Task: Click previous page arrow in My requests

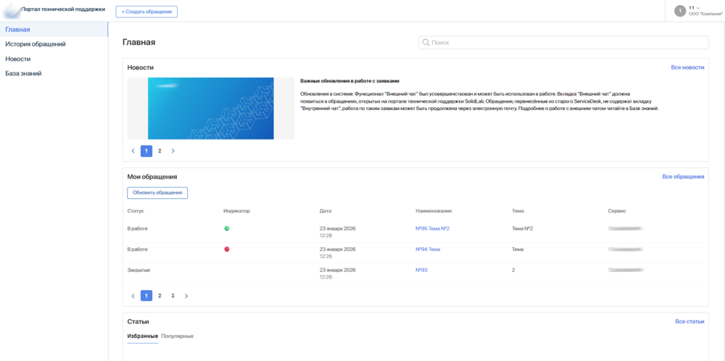Action: coord(133,296)
